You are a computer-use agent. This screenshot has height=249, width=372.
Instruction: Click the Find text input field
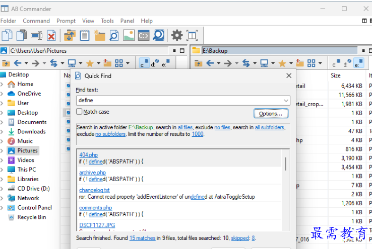(183, 101)
